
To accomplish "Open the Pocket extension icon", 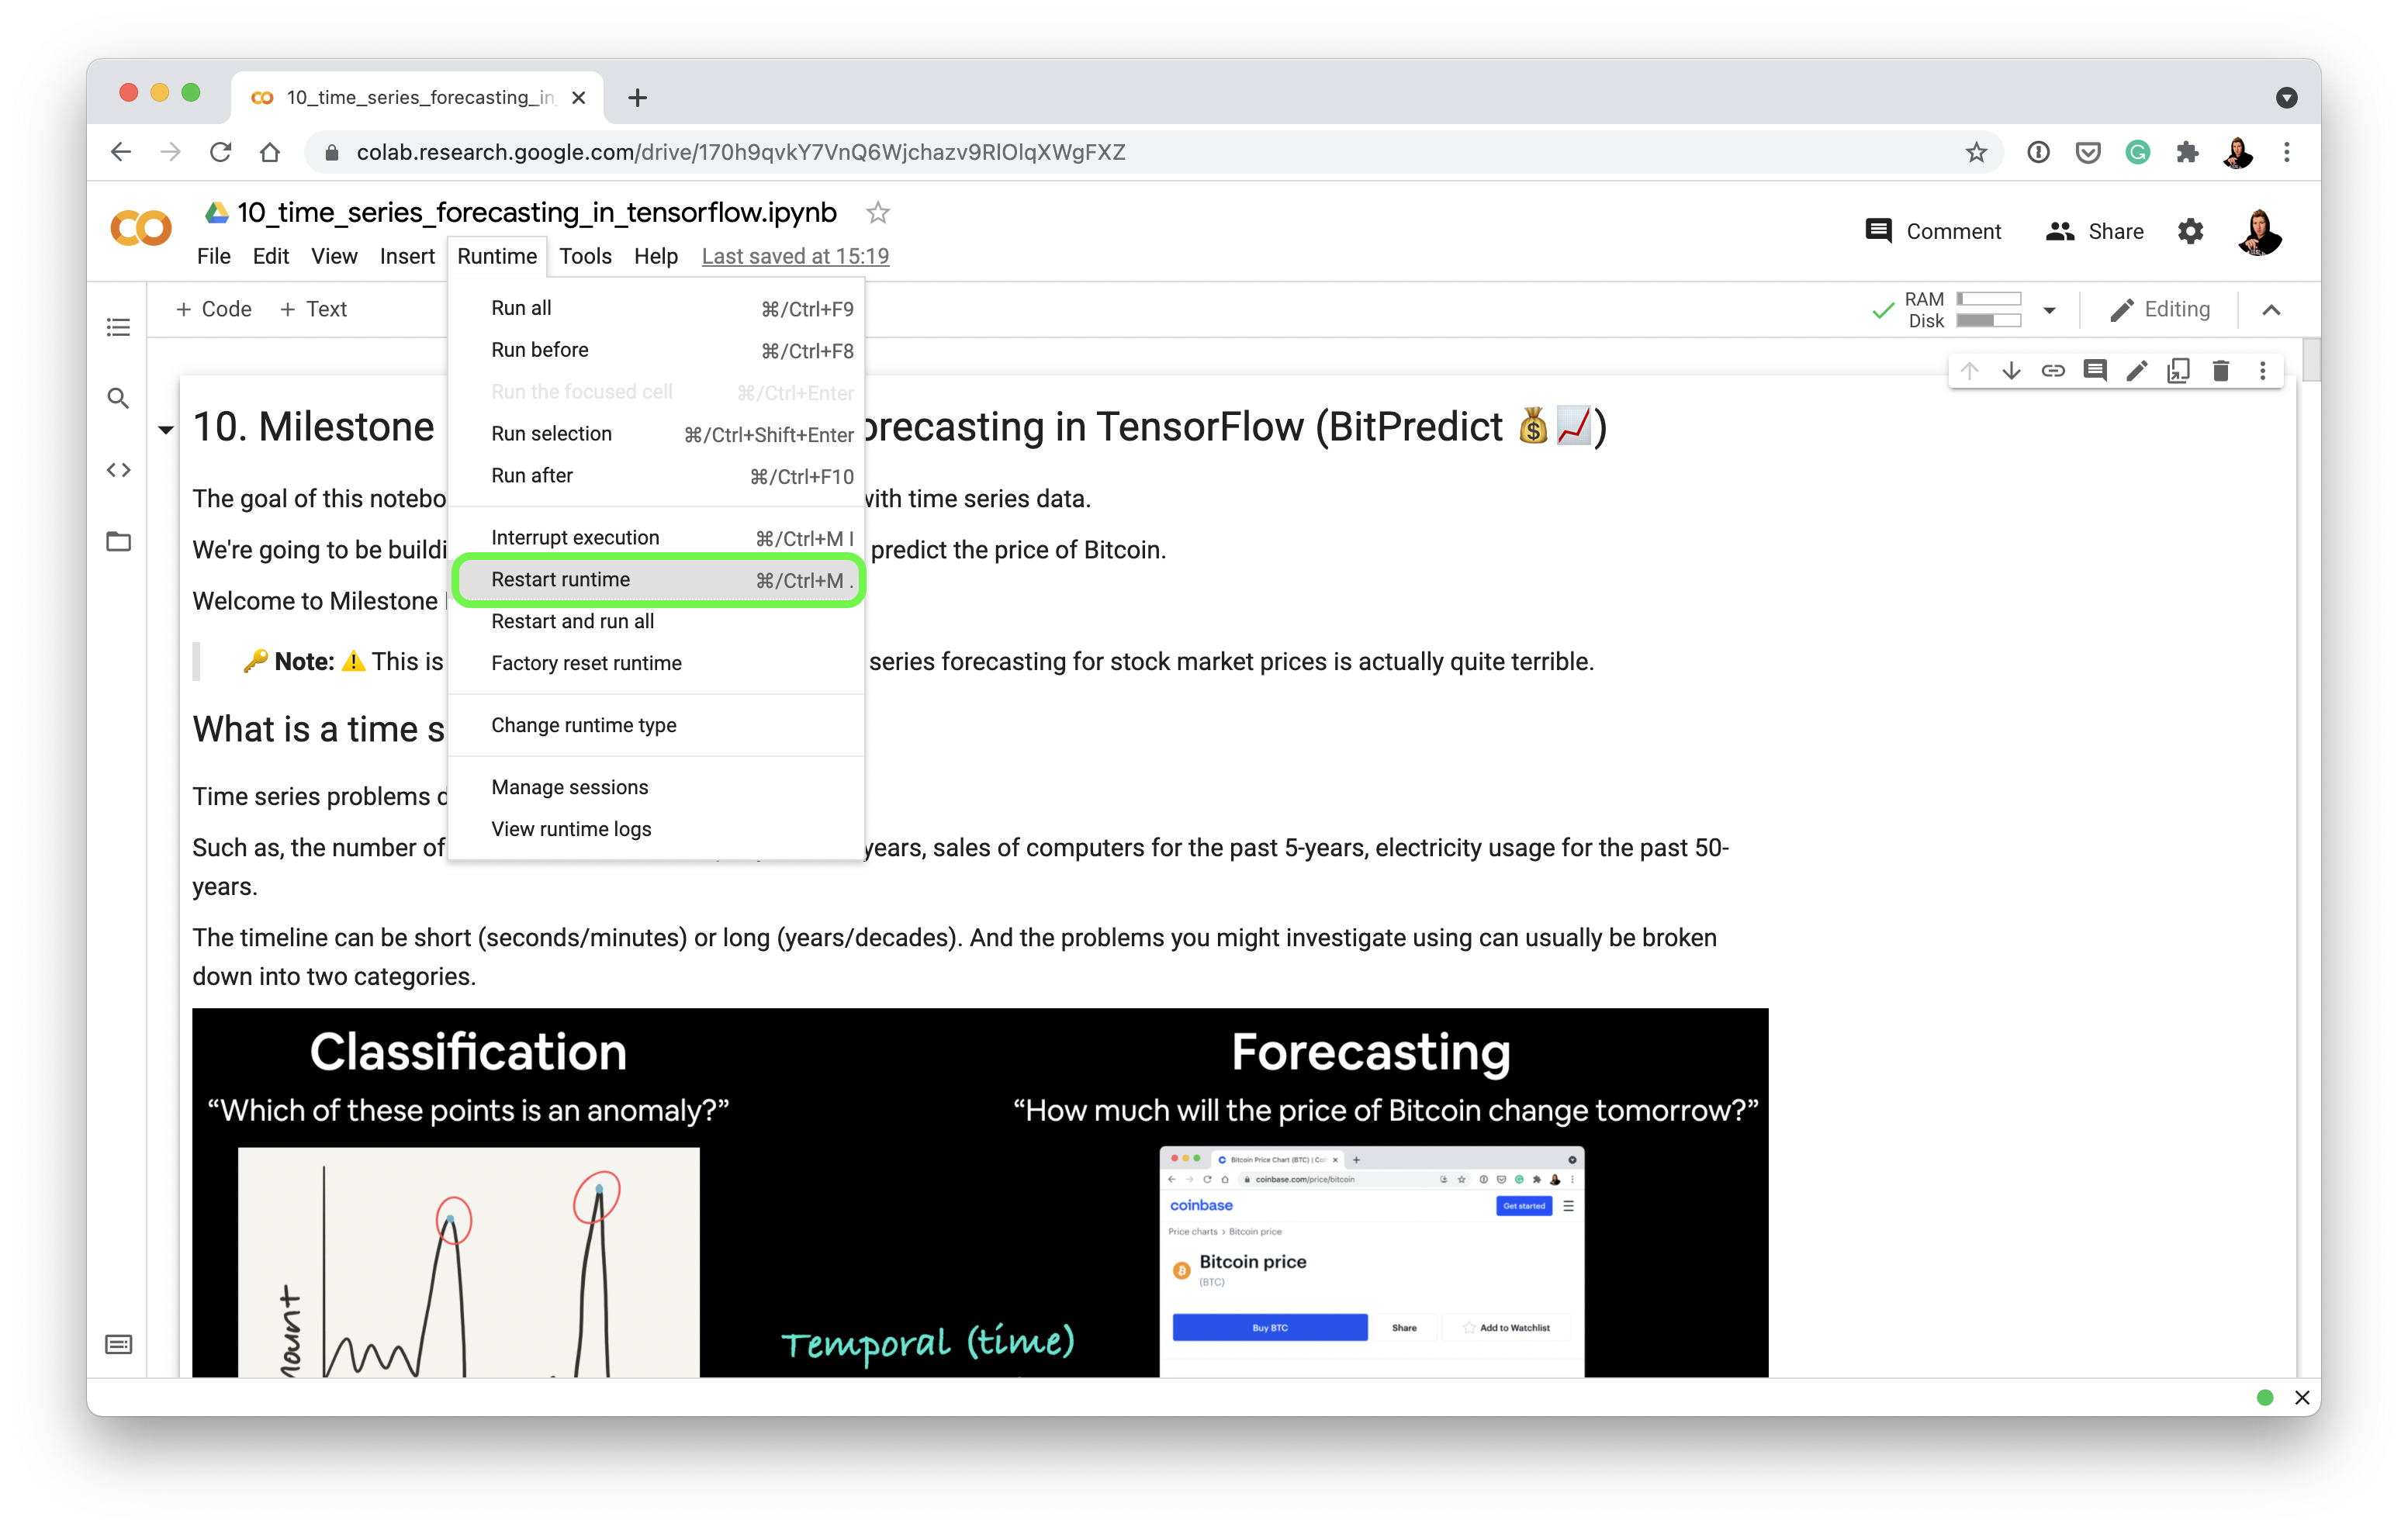I will [2088, 152].
